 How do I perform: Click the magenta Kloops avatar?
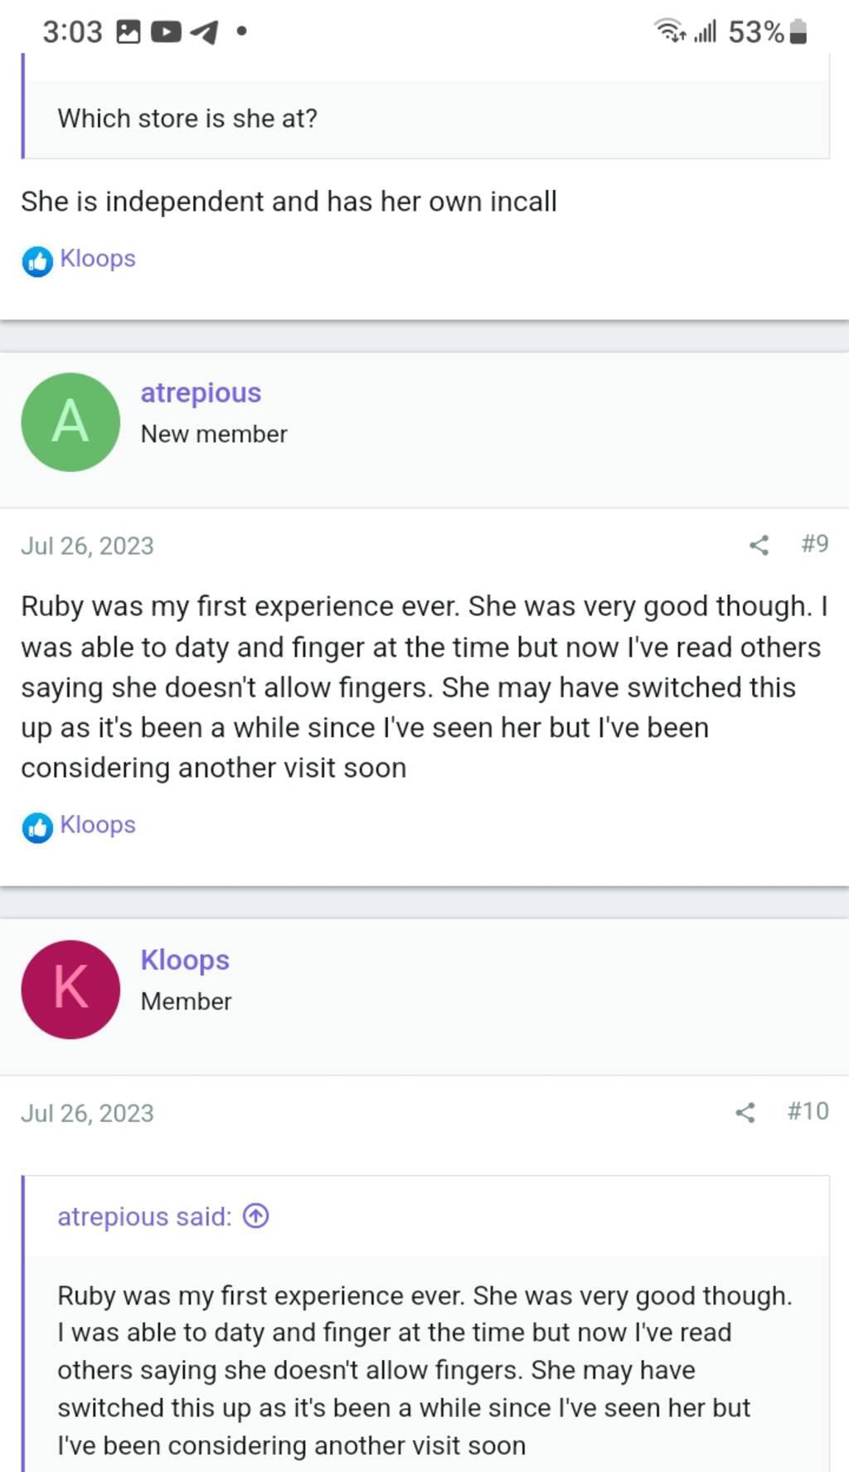[70, 989]
